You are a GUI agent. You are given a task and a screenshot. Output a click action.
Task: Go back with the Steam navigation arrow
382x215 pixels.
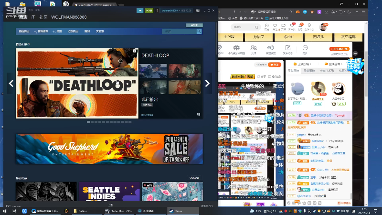pyautogui.click(x=7, y=17)
